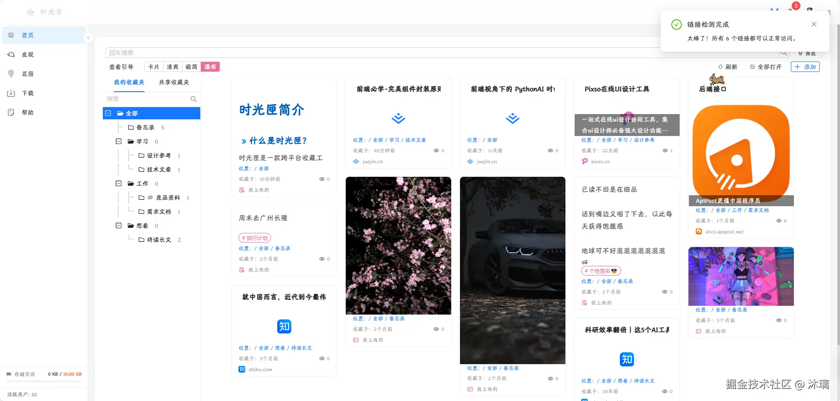Click the Zhihu logo in 科研效率翻倍 card

627,359
